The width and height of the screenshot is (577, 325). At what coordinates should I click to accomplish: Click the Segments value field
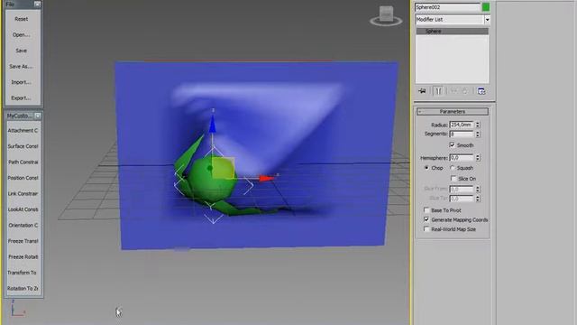(x=462, y=135)
